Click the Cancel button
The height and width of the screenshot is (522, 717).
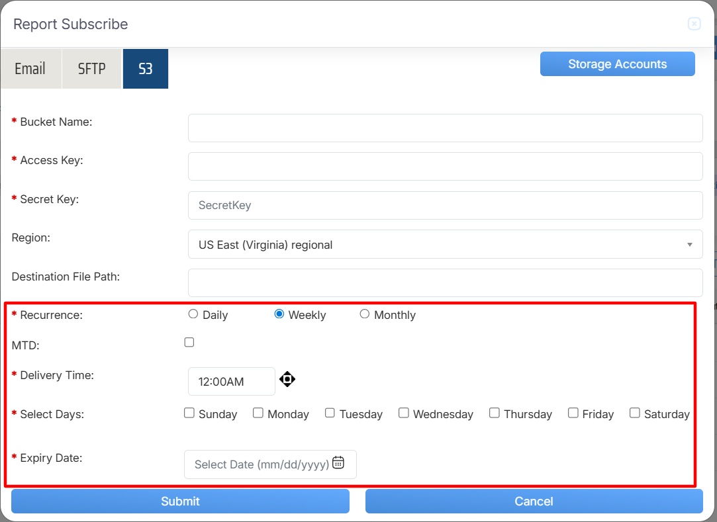coord(534,501)
